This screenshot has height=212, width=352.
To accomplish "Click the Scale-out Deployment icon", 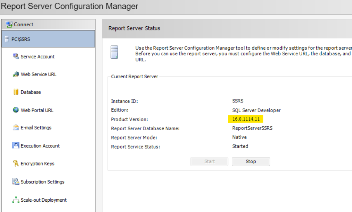I will pyautogui.click(x=16, y=200).
